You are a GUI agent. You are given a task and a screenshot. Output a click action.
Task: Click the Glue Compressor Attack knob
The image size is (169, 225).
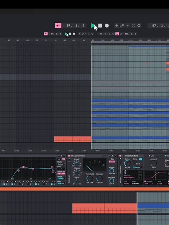76,164
